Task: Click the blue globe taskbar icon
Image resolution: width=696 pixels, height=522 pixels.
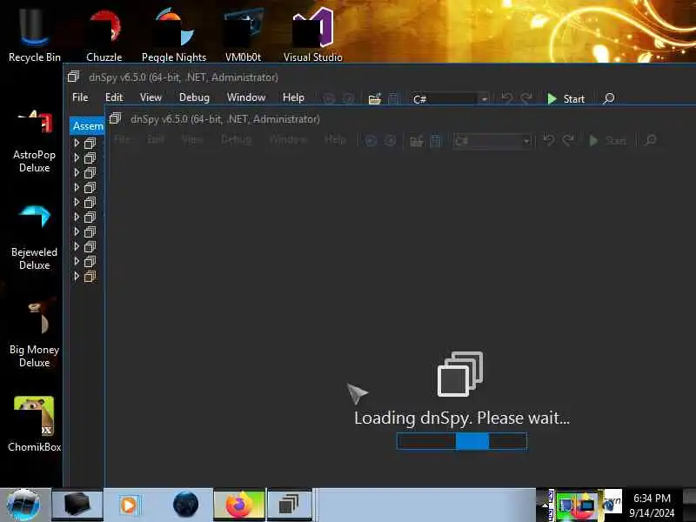Action: coord(185,505)
